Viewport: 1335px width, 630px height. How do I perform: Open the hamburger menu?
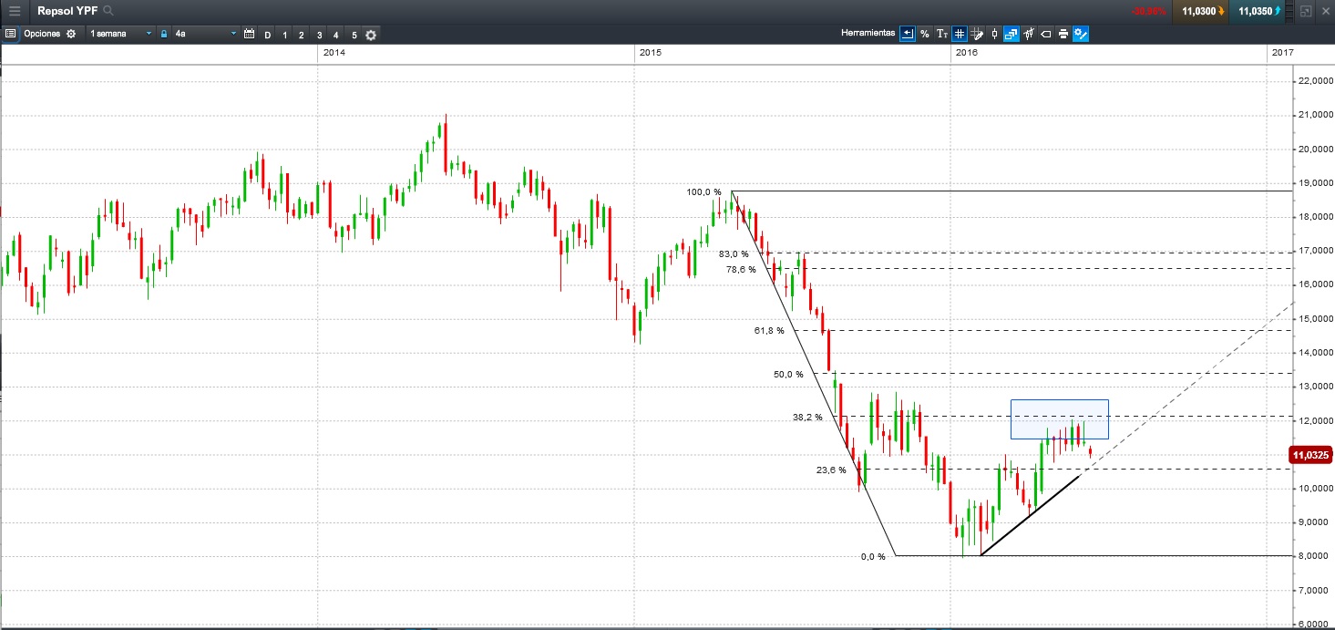15,11
